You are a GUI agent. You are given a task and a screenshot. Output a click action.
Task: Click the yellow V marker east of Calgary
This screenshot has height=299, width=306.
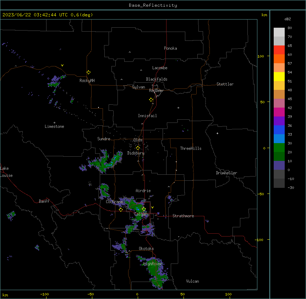click(152, 207)
